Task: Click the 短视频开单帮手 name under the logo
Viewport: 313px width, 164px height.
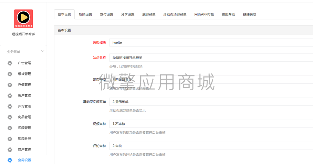Action: click(23, 34)
